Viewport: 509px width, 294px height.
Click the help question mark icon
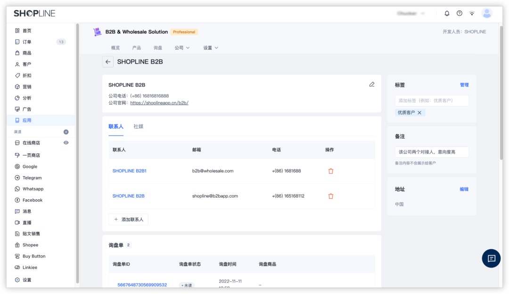coord(460,14)
